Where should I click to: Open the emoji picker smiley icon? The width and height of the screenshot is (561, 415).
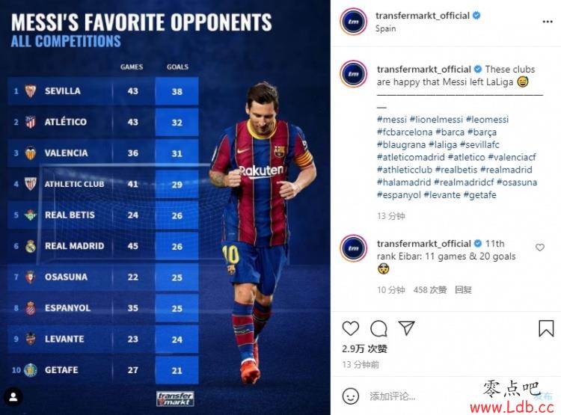(x=350, y=396)
